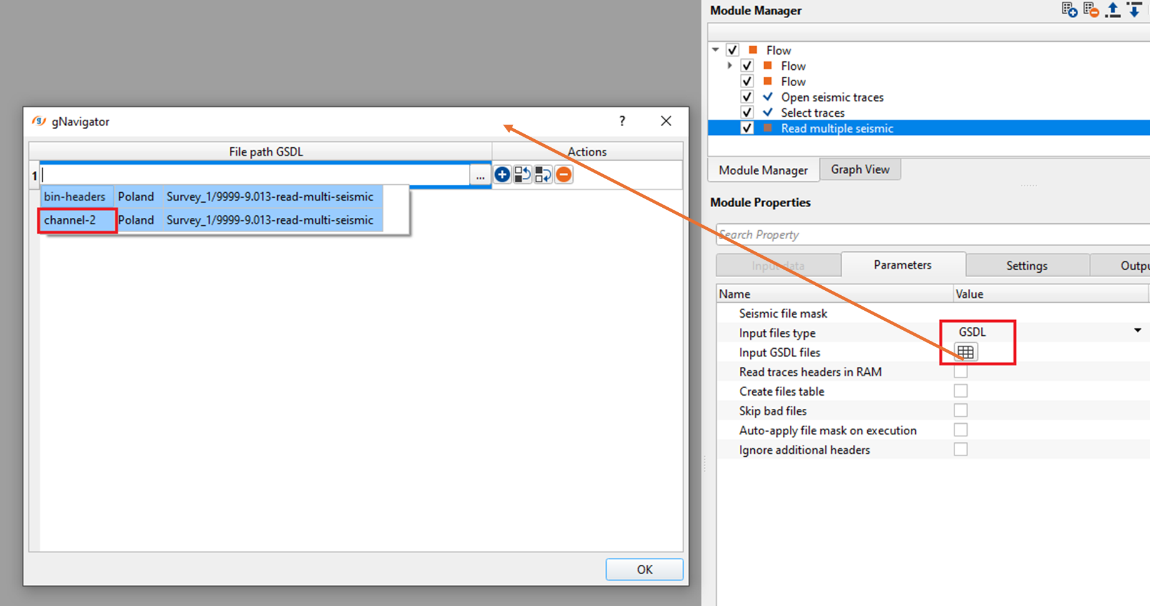
Task: Switch to the Graph View tab
Action: pos(860,170)
